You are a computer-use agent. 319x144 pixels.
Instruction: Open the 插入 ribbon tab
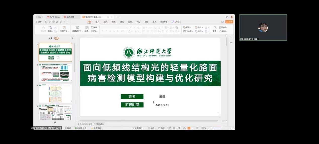coord(97,22)
